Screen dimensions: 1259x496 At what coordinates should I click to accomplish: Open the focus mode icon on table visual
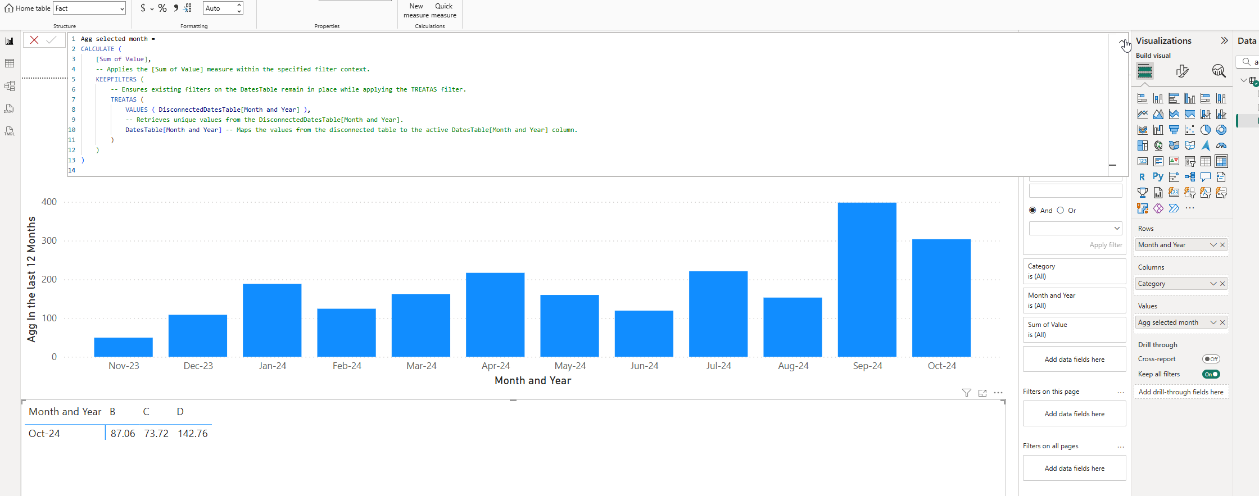982,393
